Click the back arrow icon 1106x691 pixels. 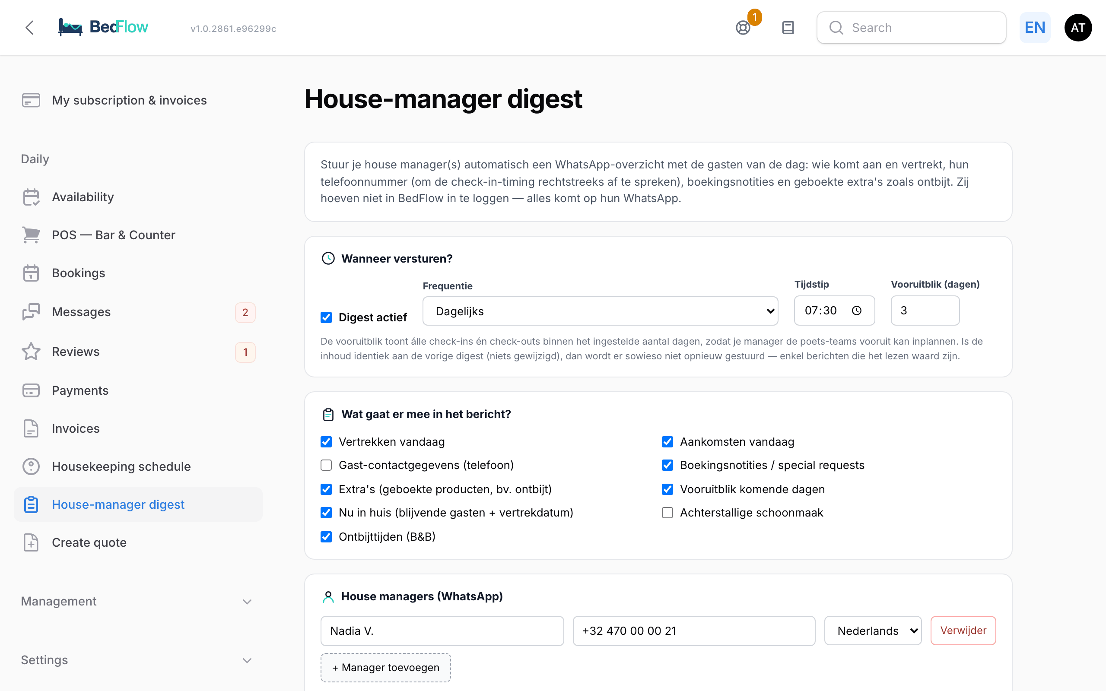pos(30,28)
